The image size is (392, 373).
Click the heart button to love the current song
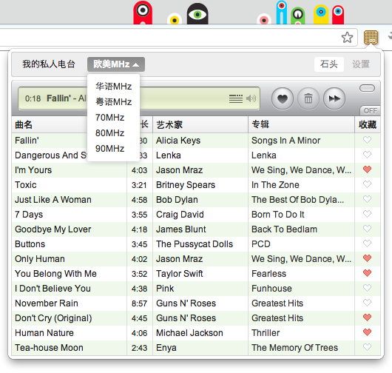pyautogui.click(x=283, y=98)
